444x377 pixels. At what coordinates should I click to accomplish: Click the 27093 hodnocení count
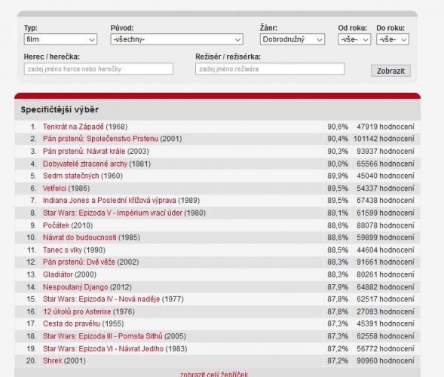coord(385,311)
